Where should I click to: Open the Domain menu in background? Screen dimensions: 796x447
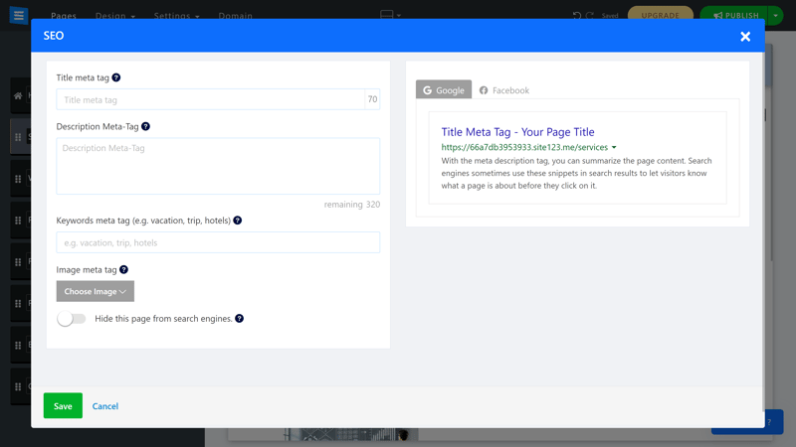pos(236,16)
